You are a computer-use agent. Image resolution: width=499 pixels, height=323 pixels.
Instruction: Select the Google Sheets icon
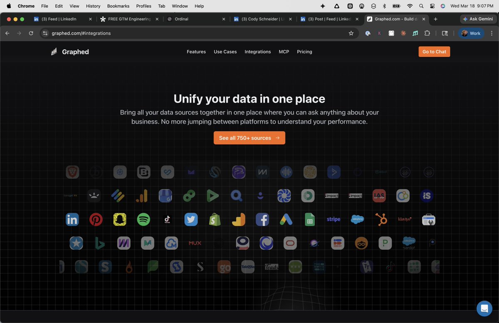pos(309,219)
